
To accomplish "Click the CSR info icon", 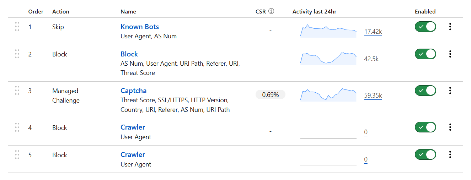I will click(271, 11).
